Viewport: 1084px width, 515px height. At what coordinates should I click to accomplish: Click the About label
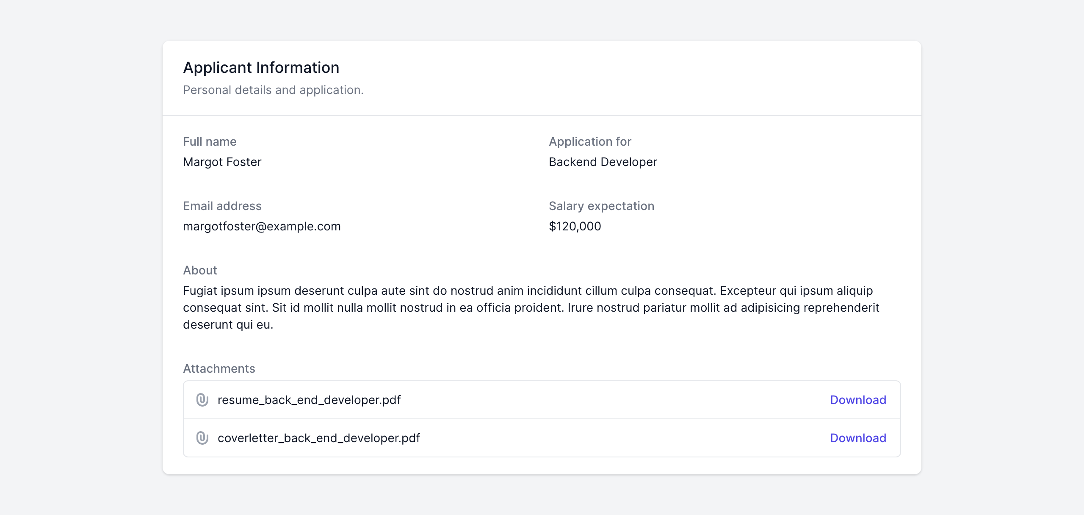coord(200,270)
